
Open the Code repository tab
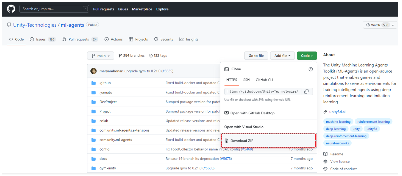[16, 39]
